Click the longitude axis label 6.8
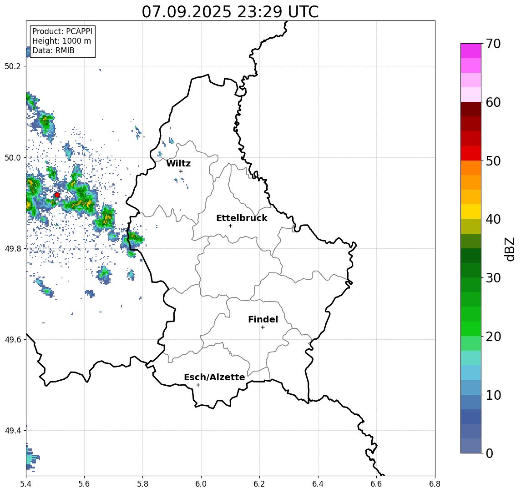Screen dimensions: 521x493 coord(435,484)
